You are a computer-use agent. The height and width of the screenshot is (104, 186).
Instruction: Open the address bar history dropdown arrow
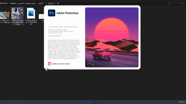165,3
